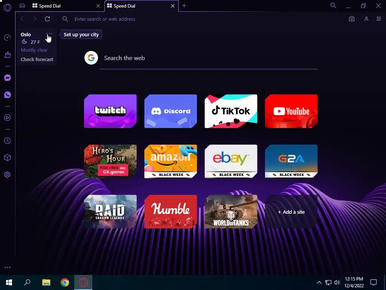Open GX Control speedometer icon in sidebar
This screenshot has height=290, width=386.
(8, 37)
